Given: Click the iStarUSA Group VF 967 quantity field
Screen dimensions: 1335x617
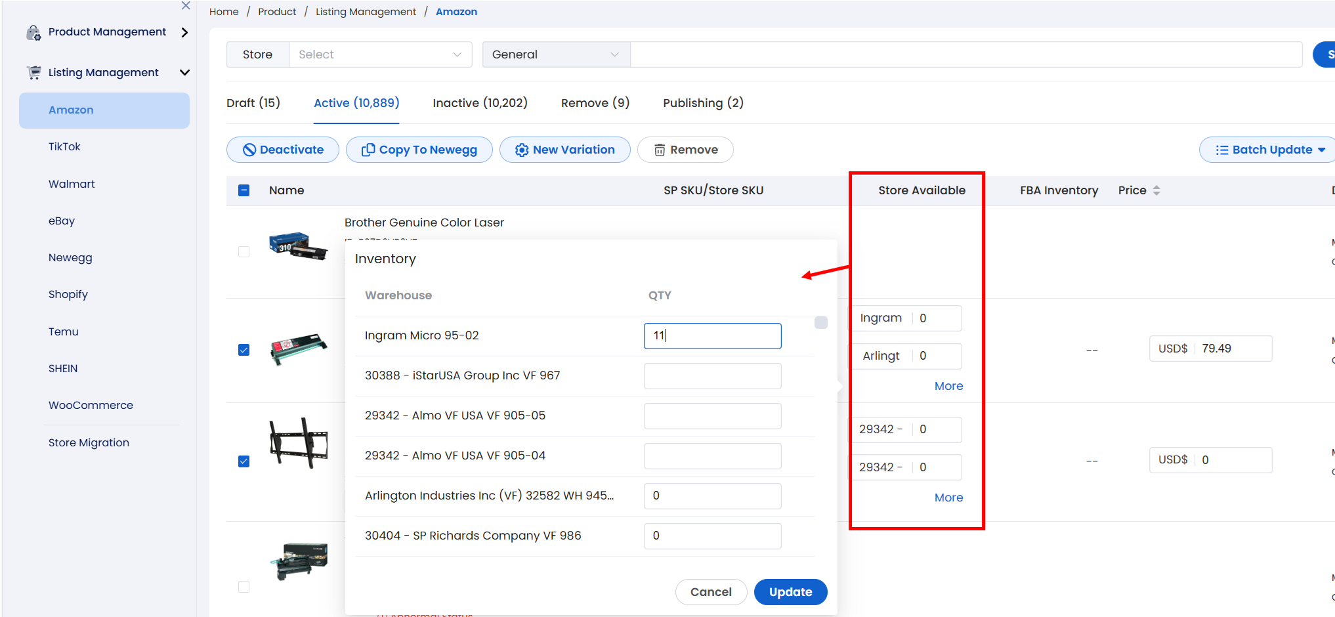Looking at the screenshot, I should [713, 376].
